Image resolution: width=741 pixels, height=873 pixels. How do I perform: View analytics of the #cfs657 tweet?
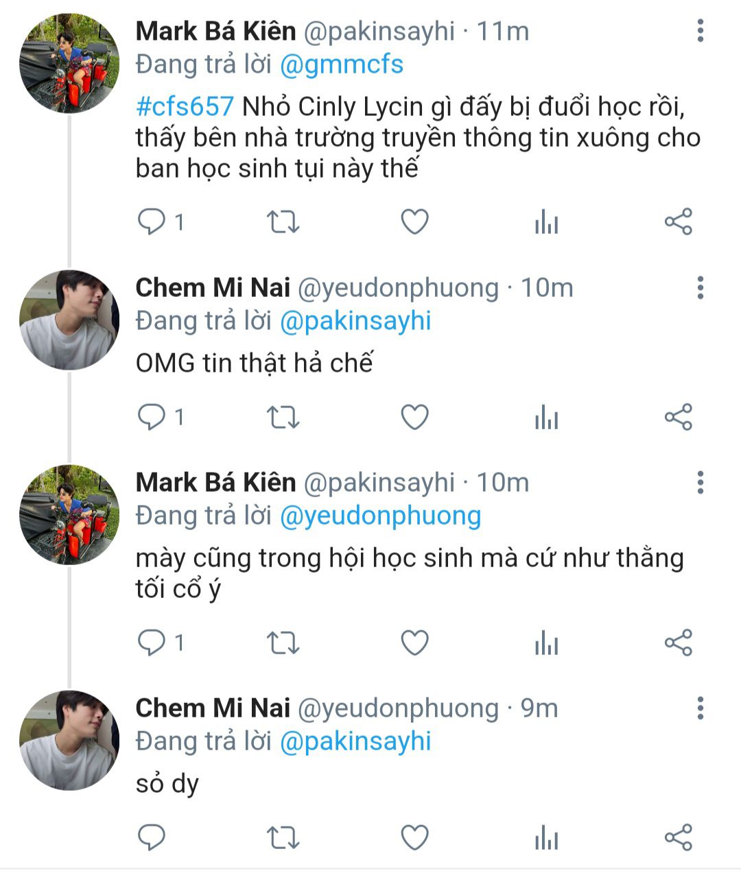point(546,222)
